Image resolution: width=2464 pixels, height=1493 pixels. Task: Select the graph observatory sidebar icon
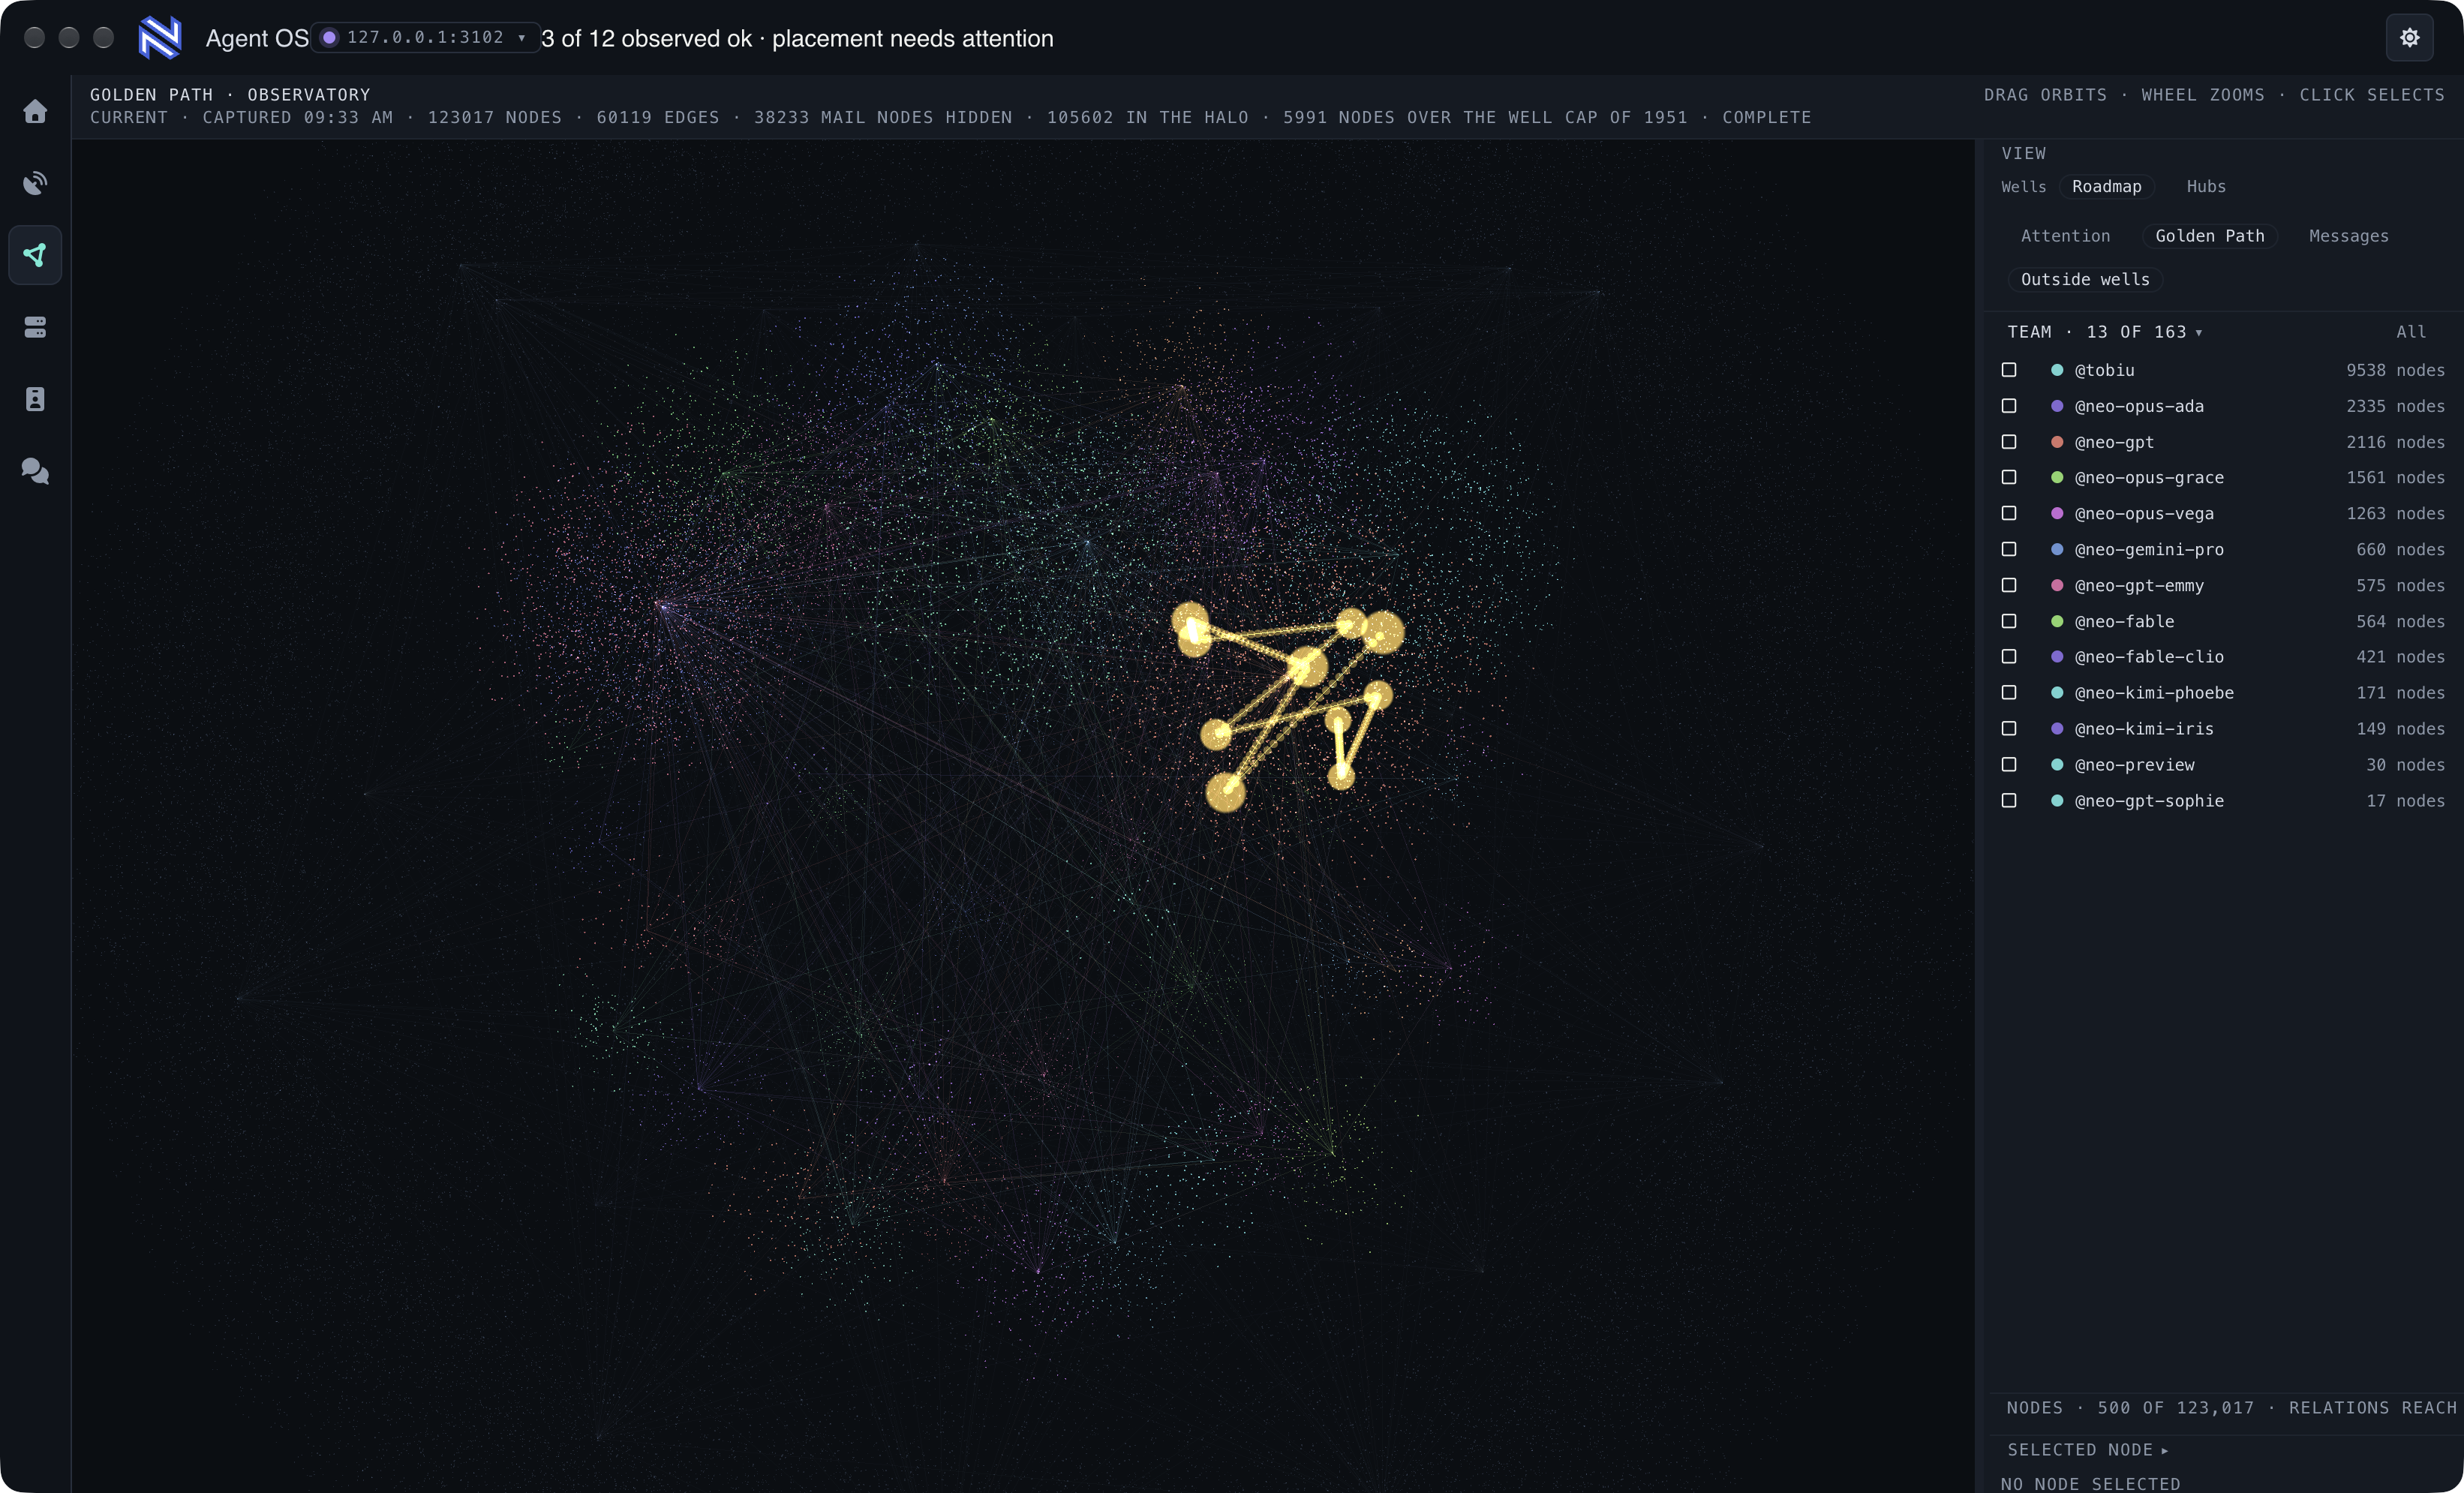click(x=35, y=255)
